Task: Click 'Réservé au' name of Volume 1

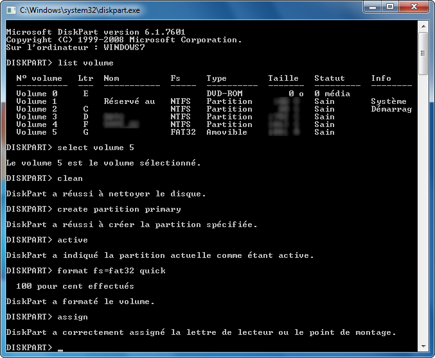Action: click(x=129, y=101)
